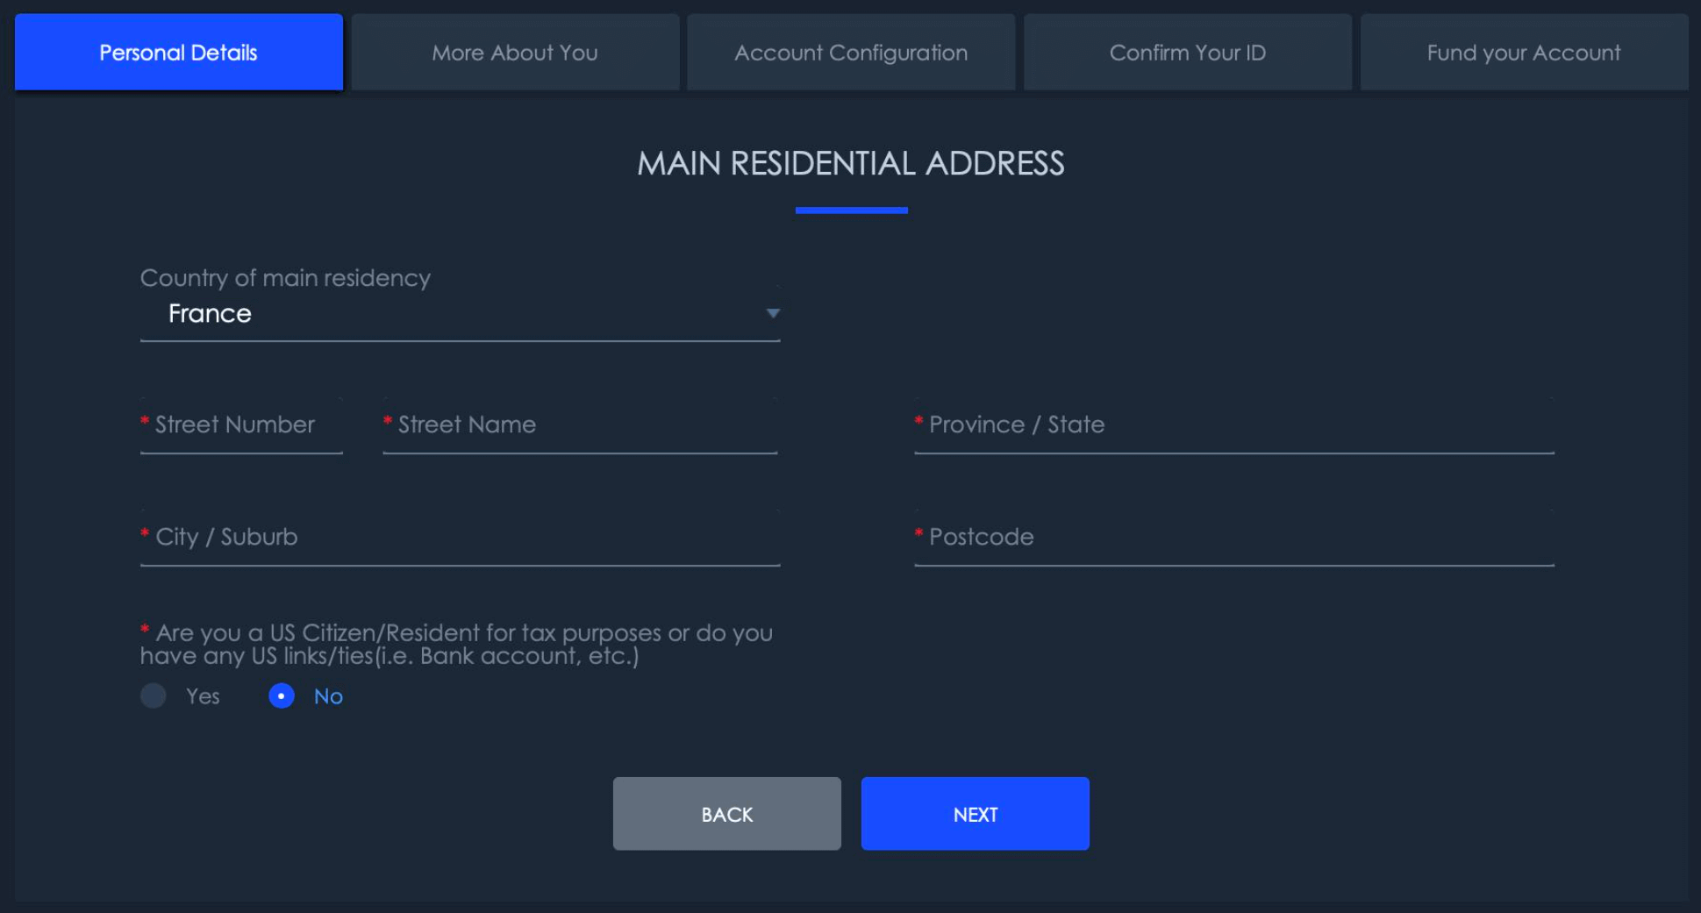Click the dropdown arrow next to France

click(x=771, y=313)
